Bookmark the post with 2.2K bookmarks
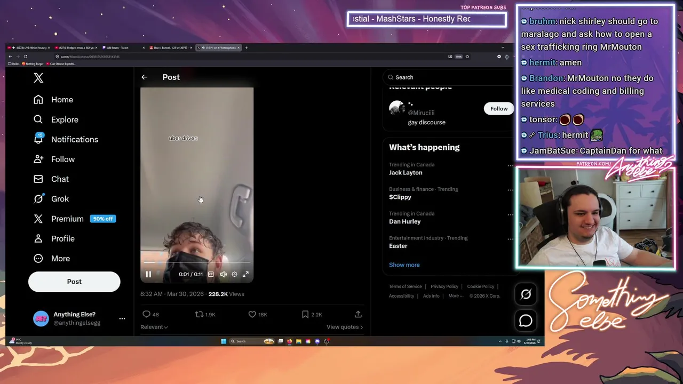The height and width of the screenshot is (384, 683). click(312, 314)
